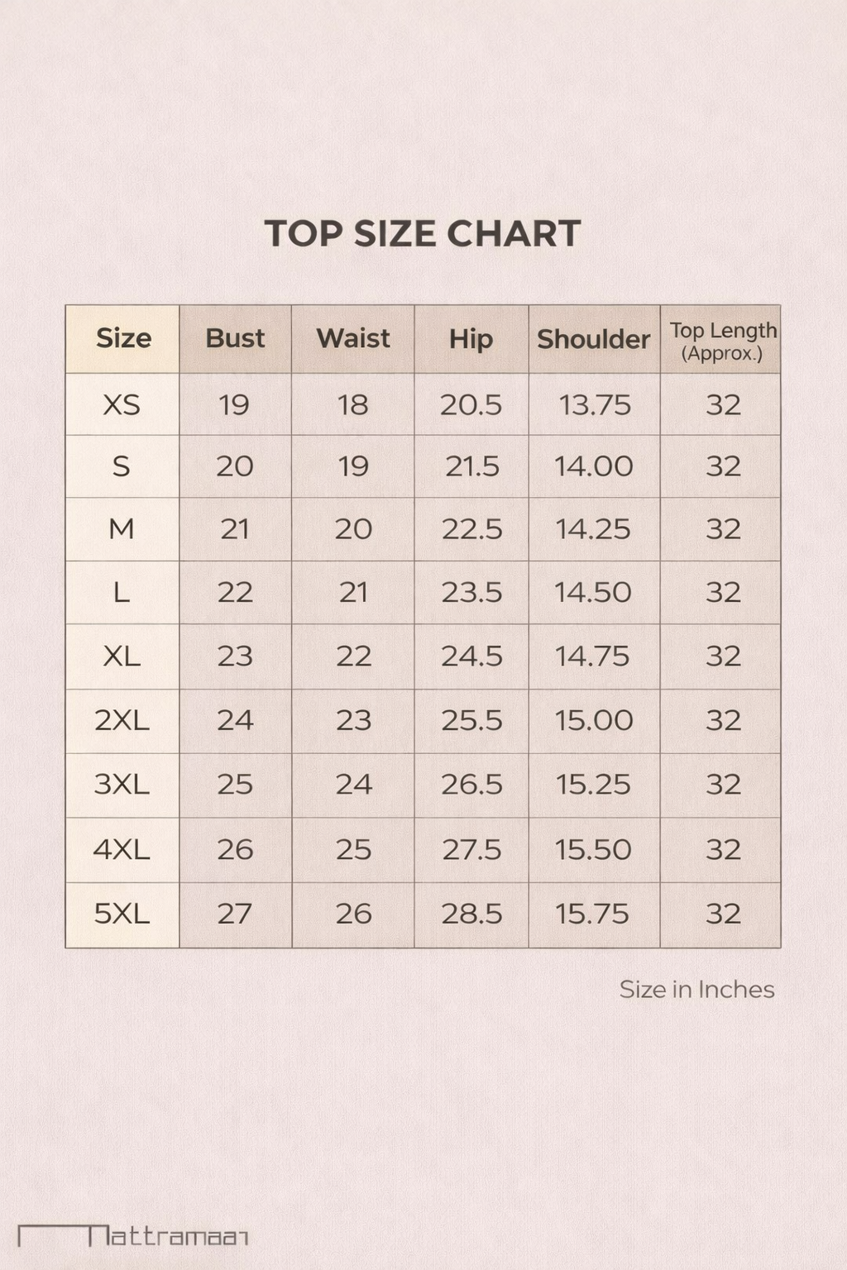Click the Waist column header
This screenshot has width=847, height=1270.
[353, 338]
